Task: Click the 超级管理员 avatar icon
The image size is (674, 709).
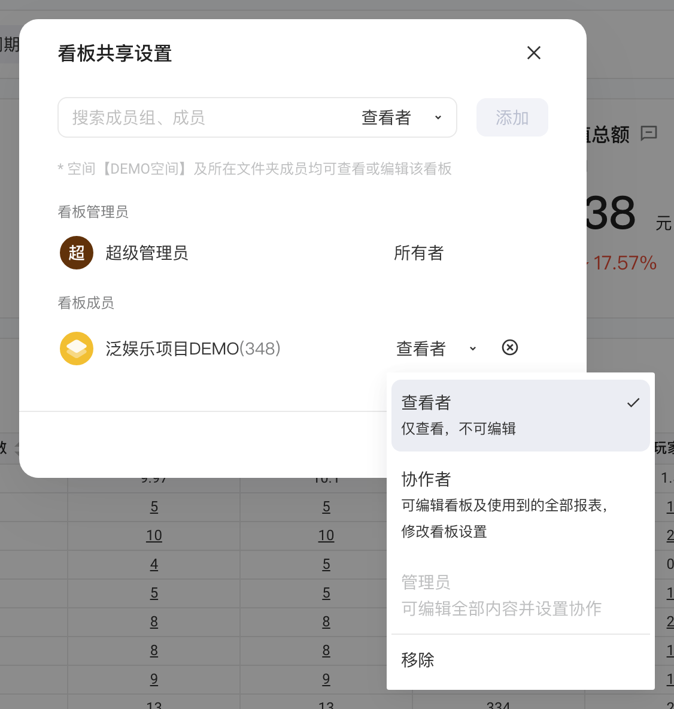Action: coord(77,253)
